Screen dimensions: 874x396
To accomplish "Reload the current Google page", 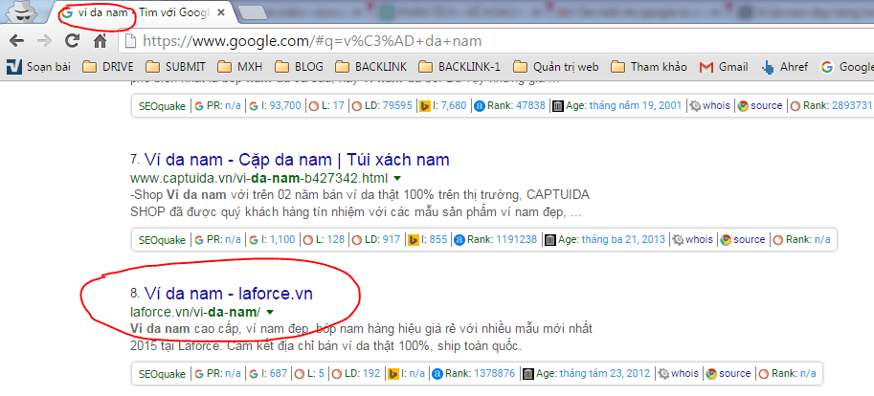I will click(73, 41).
